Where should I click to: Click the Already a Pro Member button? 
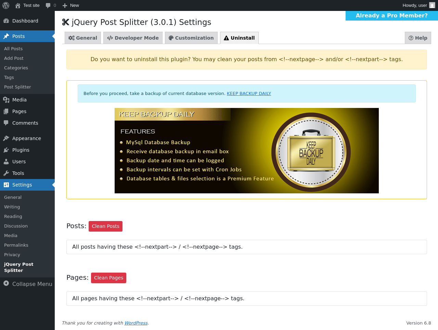point(392,16)
